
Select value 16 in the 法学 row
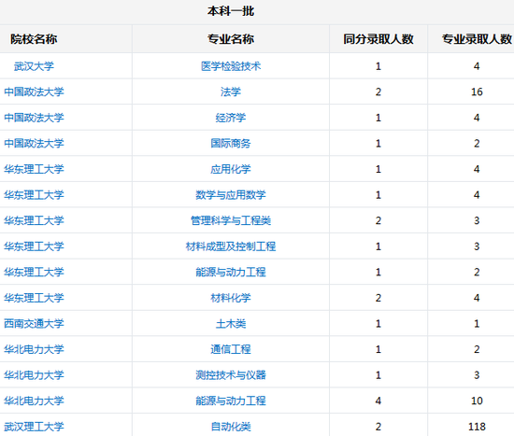click(477, 92)
